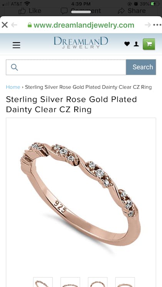Open the green shopping cart

pos(149,44)
